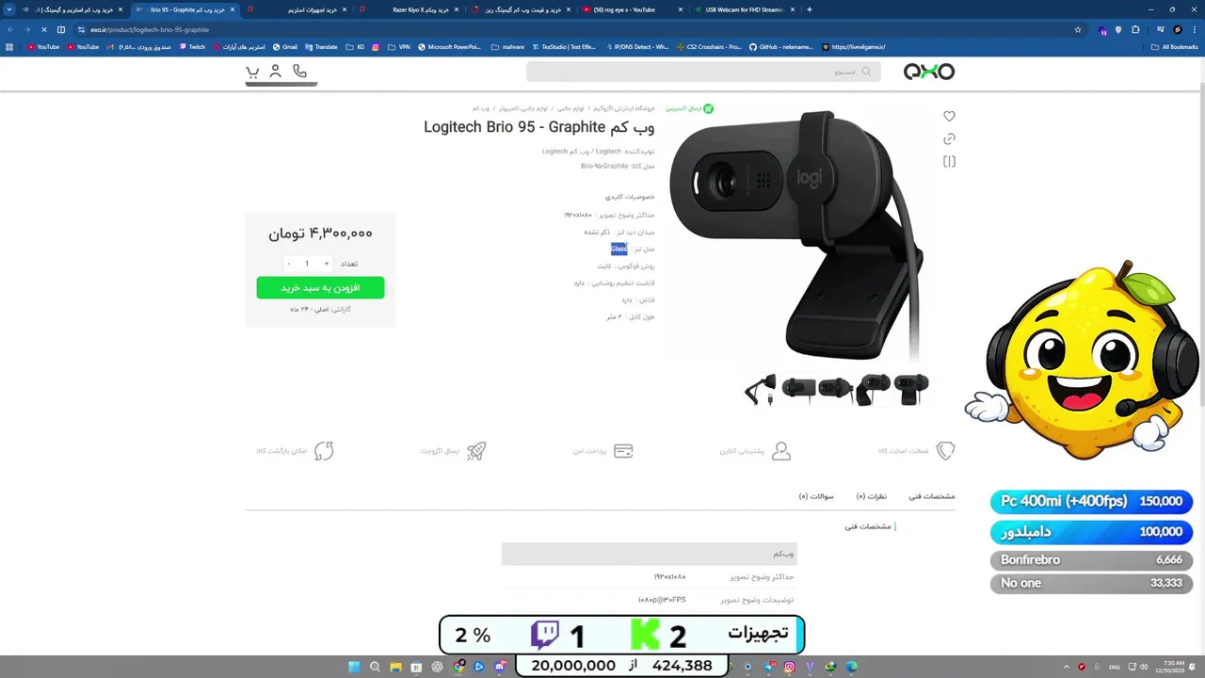Click the return policy arrows icon
Image resolution: width=1205 pixels, height=678 pixels.
pyautogui.click(x=324, y=451)
